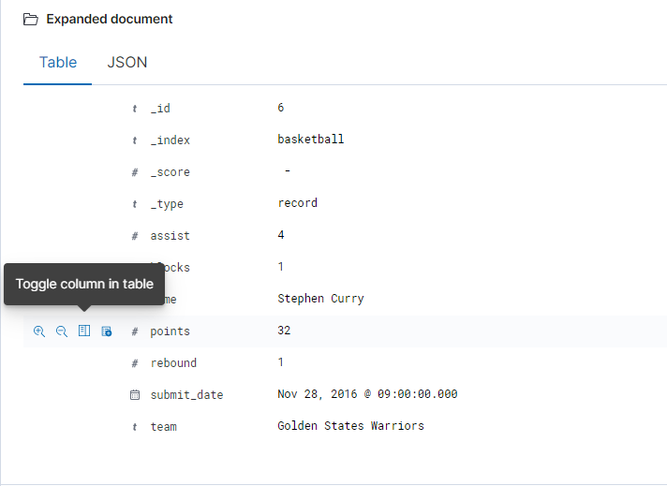This screenshot has width=667, height=486.
Task: Click the text type icon for _id
Action: 135,109
